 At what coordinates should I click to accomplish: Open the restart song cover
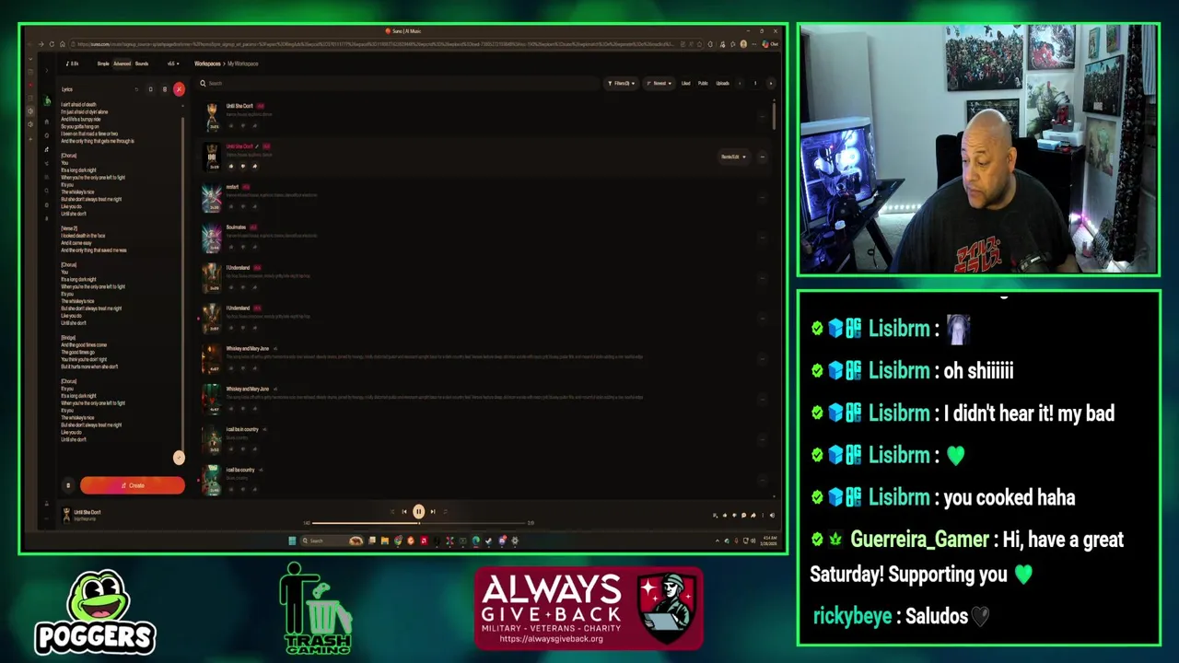tap(213, 197)
